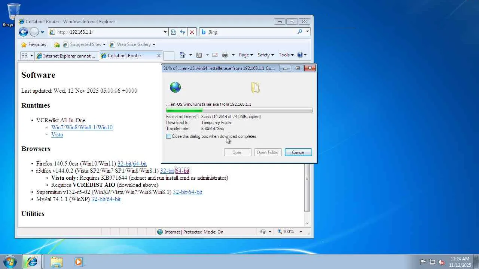Toggle 'Close this dialog box when download completes'
Screen dimensions: 479x269
[x=168, y=136]
